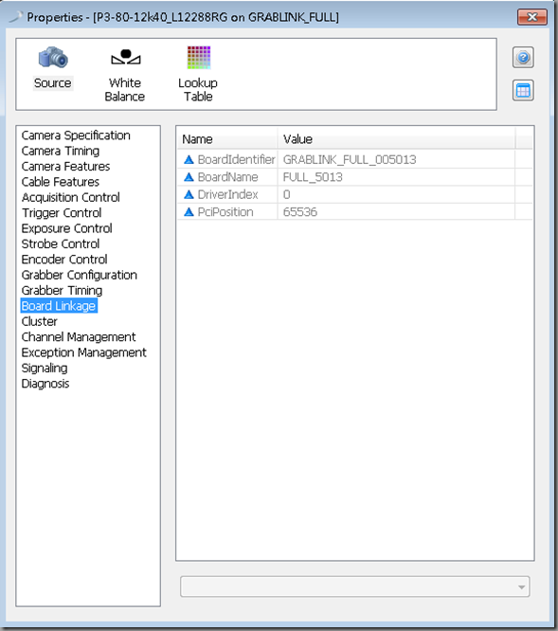
Task: Open the empty dropdown below the table
Action: click(355, 586)
